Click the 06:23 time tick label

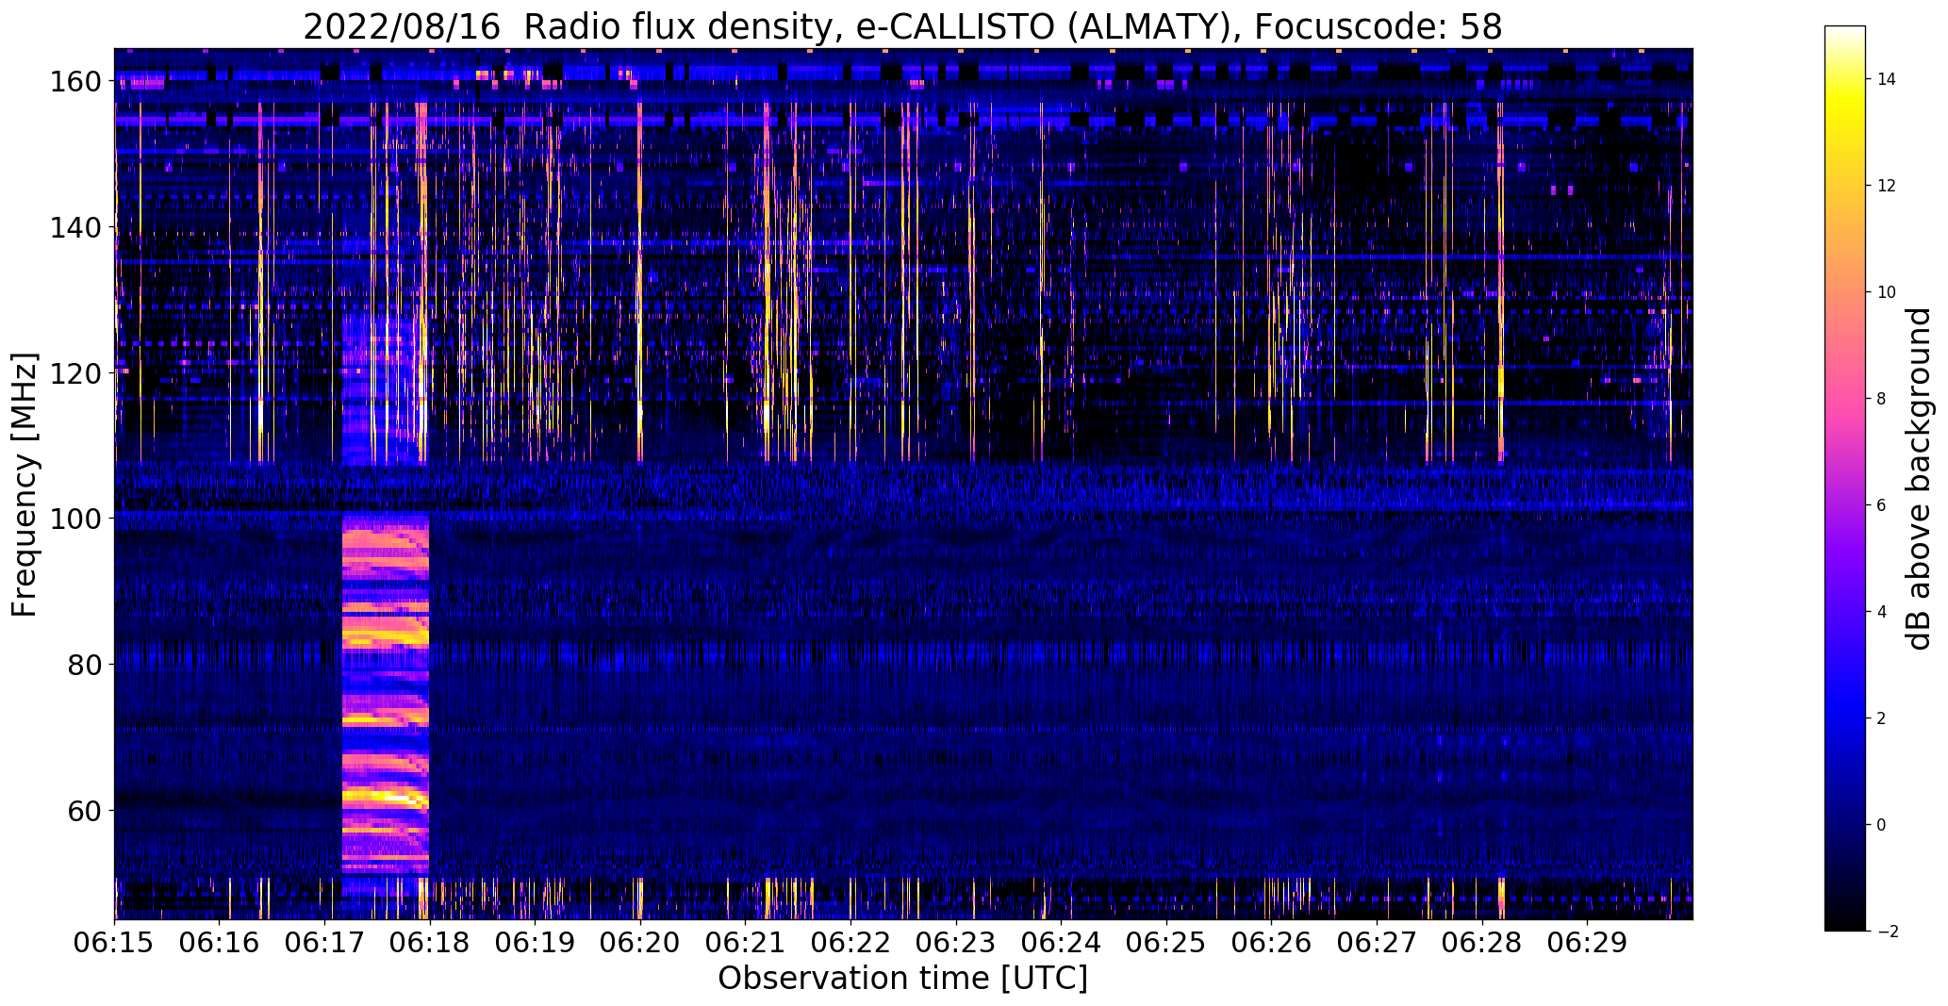point(956,943)
